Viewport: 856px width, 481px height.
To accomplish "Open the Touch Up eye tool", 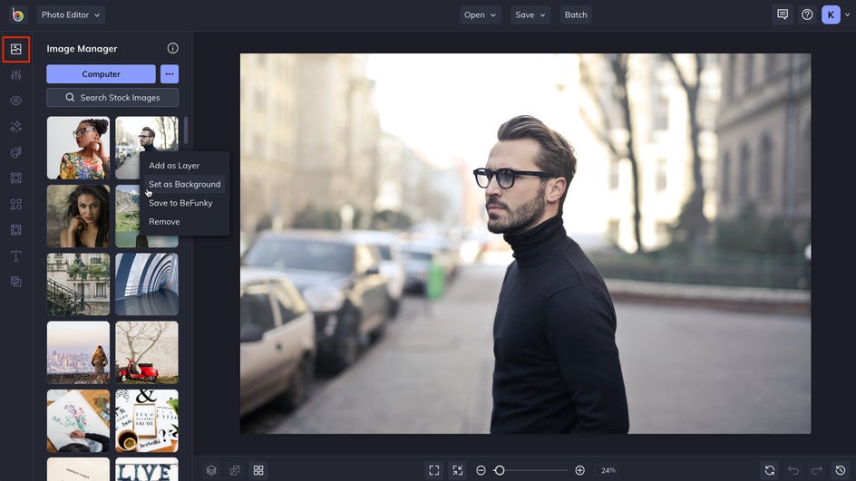I will tap(15, 101).
